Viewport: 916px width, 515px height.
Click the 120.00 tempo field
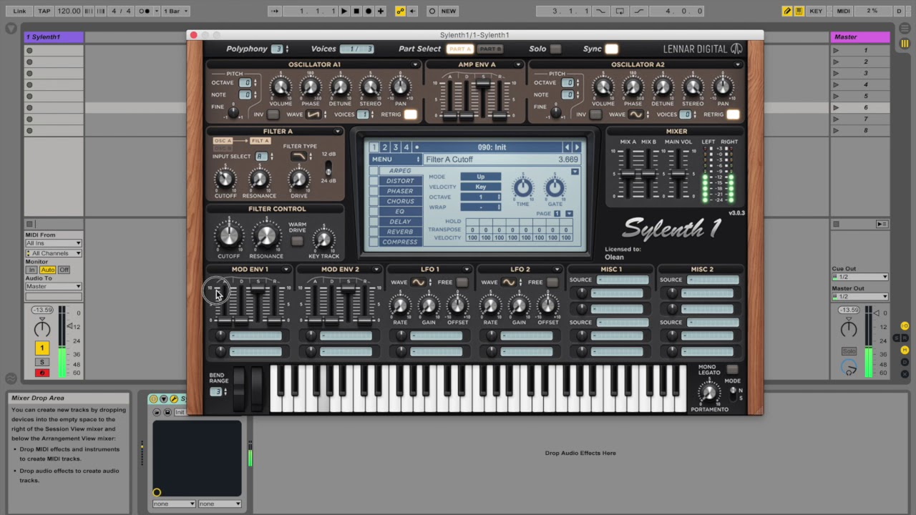click(69, 11)
